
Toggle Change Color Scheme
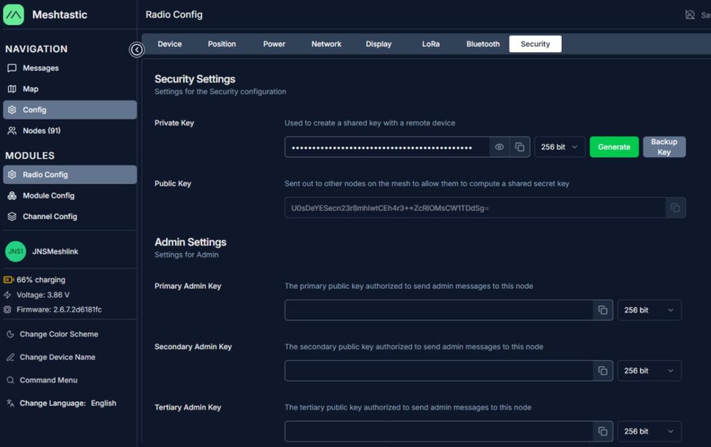click(x=58, y=334)
